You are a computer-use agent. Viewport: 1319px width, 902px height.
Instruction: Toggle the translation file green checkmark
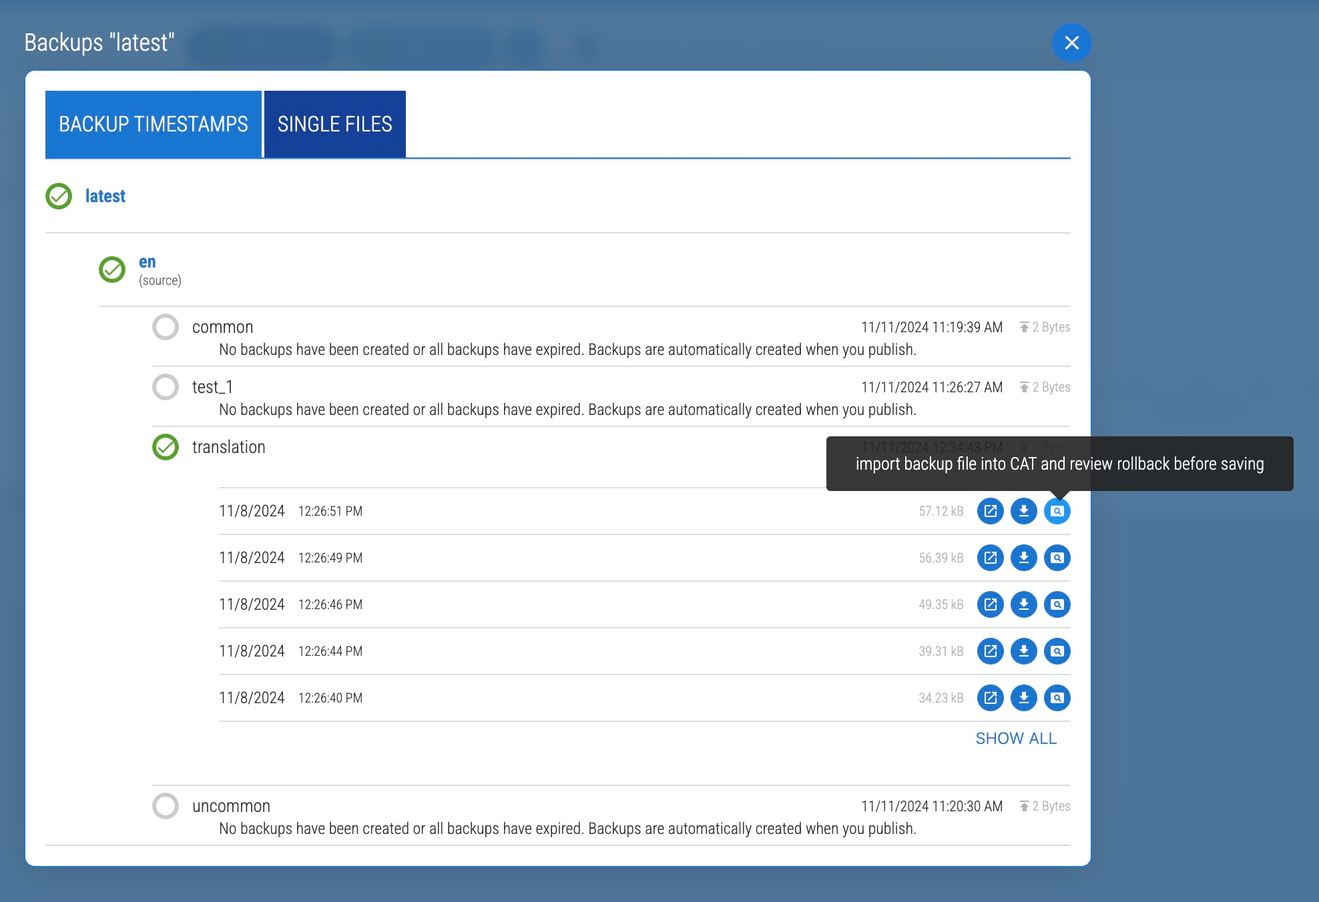click(x=165, y=447)
